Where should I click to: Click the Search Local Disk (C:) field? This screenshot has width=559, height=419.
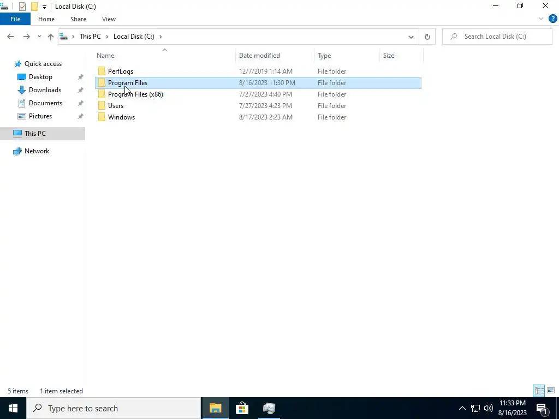pos(497,37)
